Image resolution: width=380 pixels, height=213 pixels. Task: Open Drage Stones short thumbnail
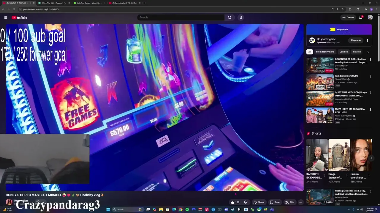339,155
